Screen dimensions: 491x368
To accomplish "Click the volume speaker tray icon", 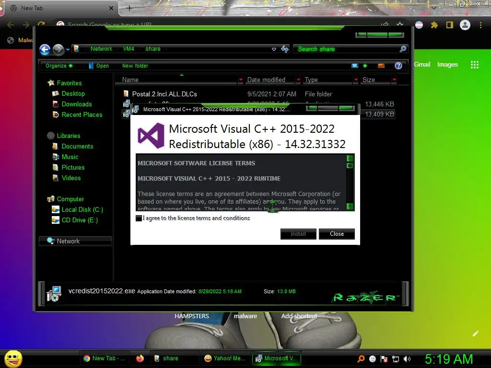I will tap(407, 359).
